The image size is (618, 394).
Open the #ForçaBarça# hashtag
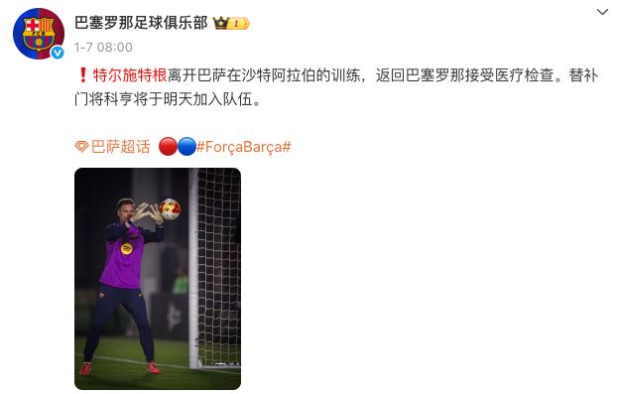244,147
